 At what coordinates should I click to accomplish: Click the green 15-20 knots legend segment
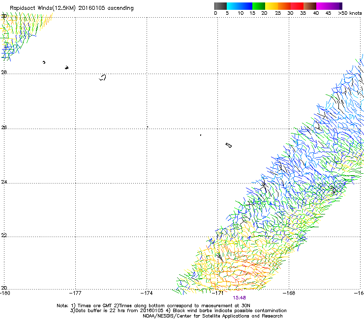(x=259, y=6)
